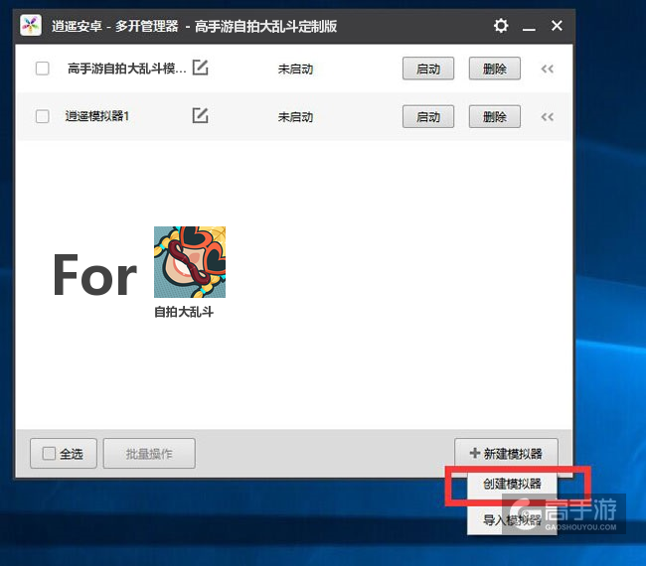Minimize the 多开管理器 window
Image resolution: width=646 pixels, height=566 pixels.
529,26
